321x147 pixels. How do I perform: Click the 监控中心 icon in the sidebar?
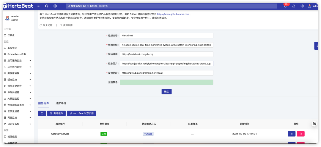tap(5, 48)
